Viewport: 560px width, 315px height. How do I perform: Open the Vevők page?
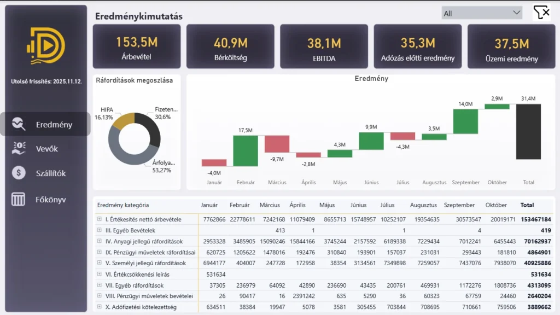click(46, 149)
